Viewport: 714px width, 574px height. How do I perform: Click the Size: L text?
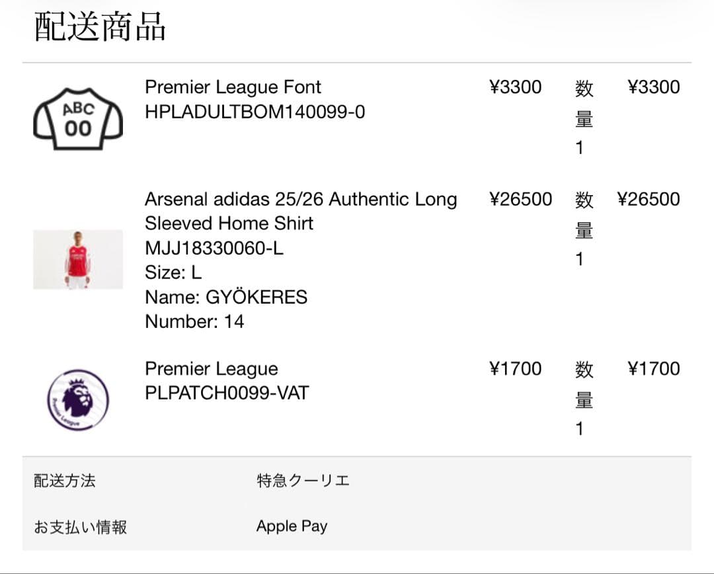point(173,272)
